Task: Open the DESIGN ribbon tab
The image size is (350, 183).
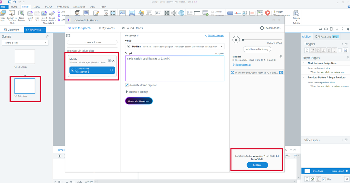Action: click(x=49, y=7)
